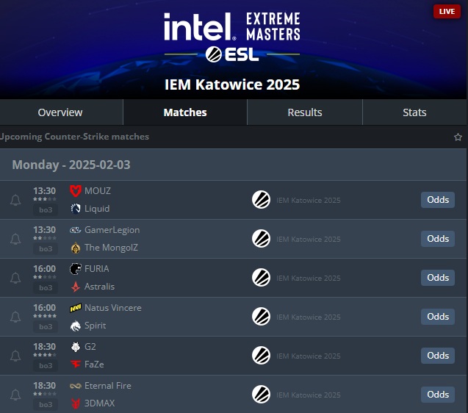Click the Natus Vincere logo
The image size is (468, 413).
(x=76, y=308)
